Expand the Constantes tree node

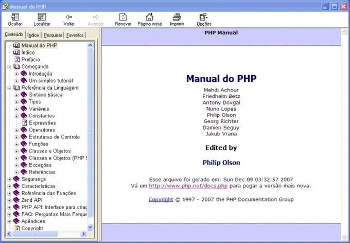[x=16, y=116]
